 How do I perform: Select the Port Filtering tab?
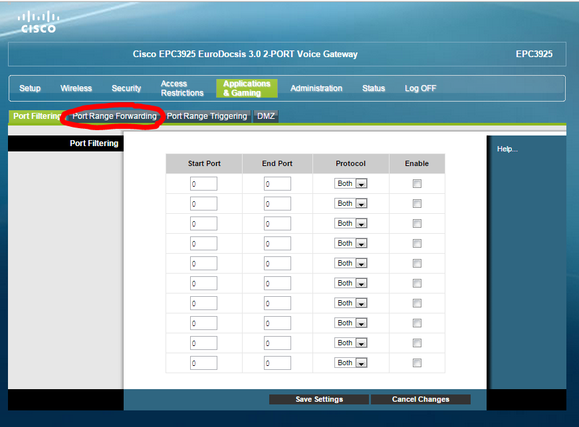tap(37, 116)
